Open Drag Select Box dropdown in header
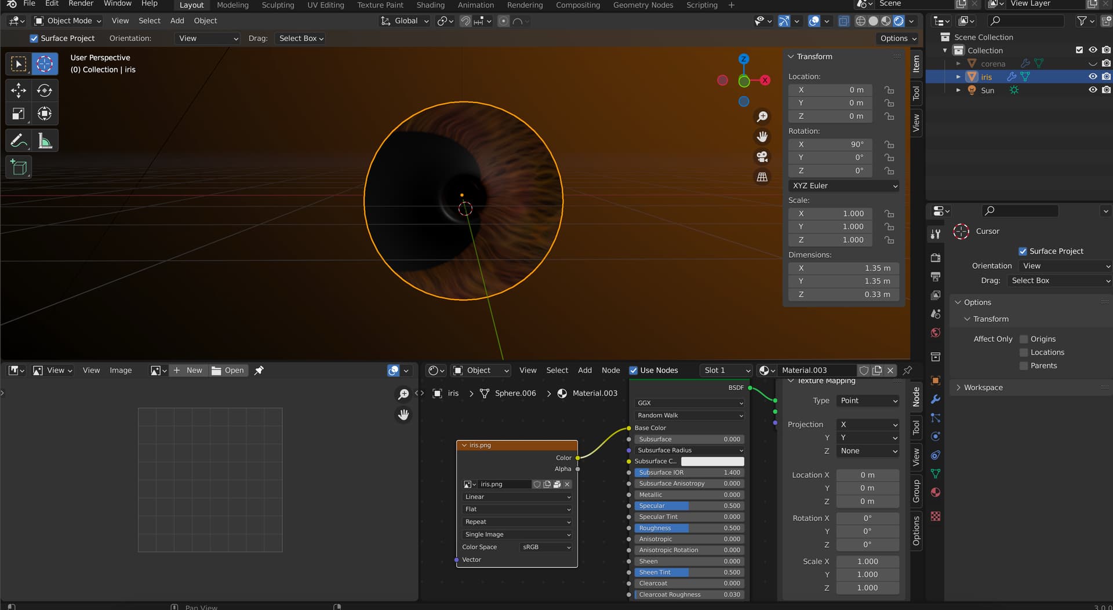 [301, 38]
